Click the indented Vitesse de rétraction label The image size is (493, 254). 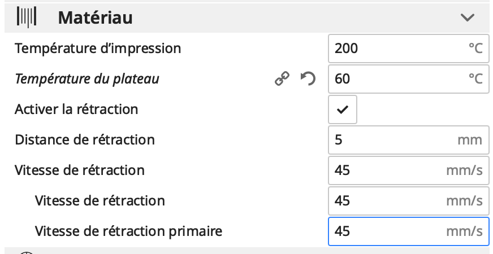pyautogui.click(x=100, y=201)
